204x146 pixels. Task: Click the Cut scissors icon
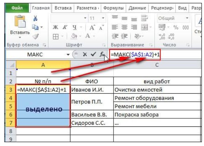(35, 18)
